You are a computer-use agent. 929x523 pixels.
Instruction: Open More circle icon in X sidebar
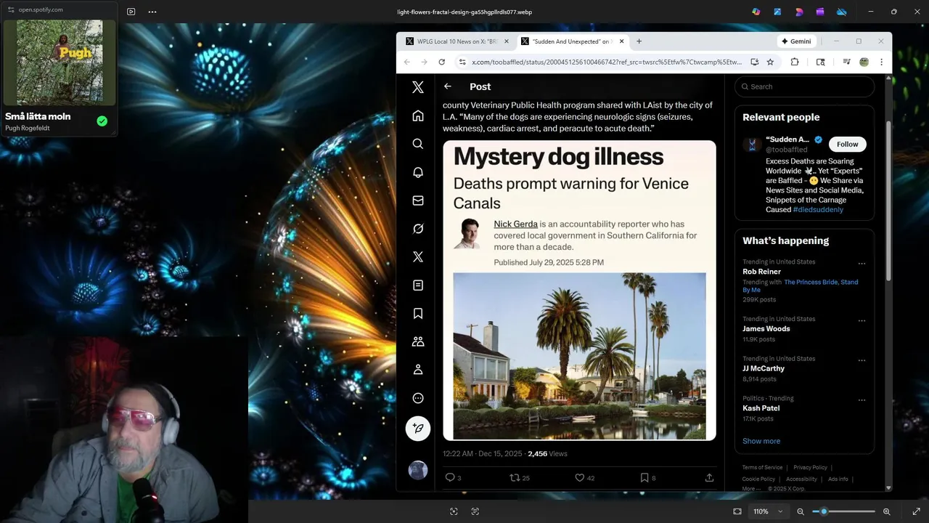[418, 398]
